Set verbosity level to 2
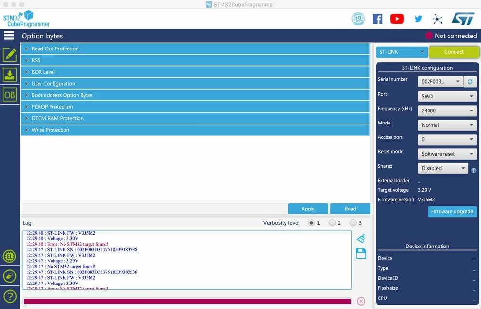The image size is (481, 309). [x=332, y=223]
